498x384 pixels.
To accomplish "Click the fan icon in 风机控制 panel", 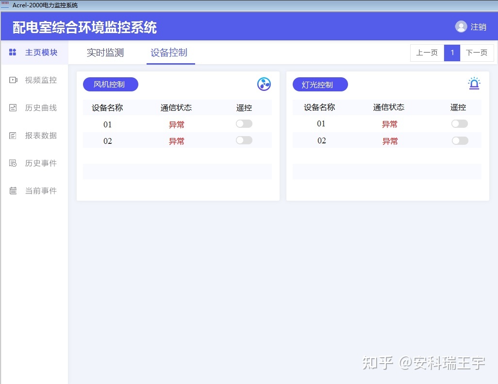I will [x=264, y=84].
